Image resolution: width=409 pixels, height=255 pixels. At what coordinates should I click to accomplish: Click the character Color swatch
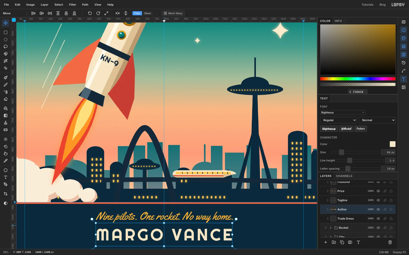393,144
